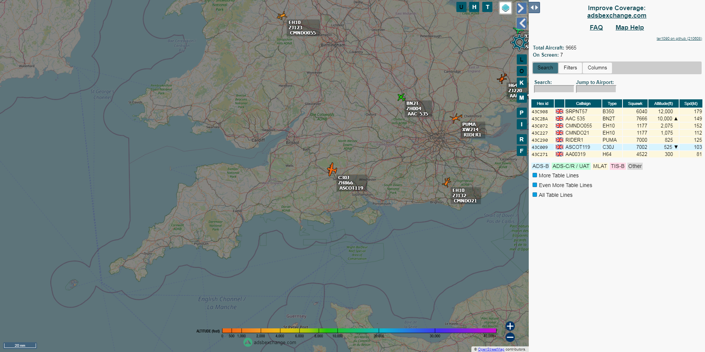Screen dimensions: 705x352
Task: Open the map layer selector
Action: (505, 7)
